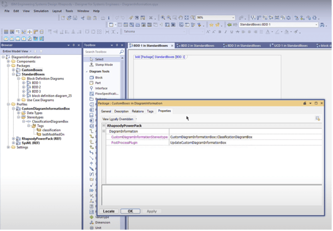Click the UpdateCustomDiagramInformationBox value cell
This screenshot has width=333, height=231.
click(x=246, y=143)
